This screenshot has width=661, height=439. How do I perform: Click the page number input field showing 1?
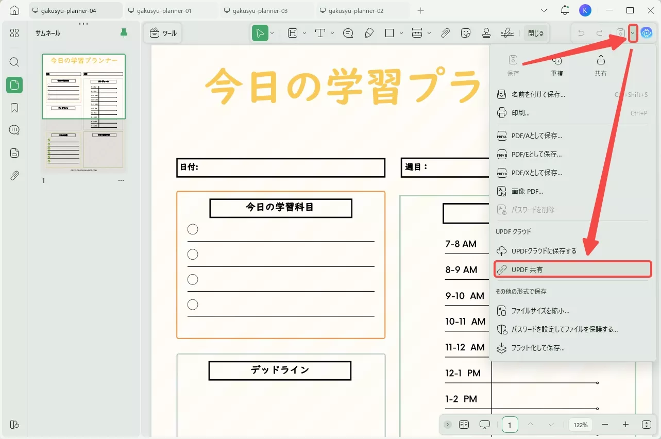pos(509,425)
